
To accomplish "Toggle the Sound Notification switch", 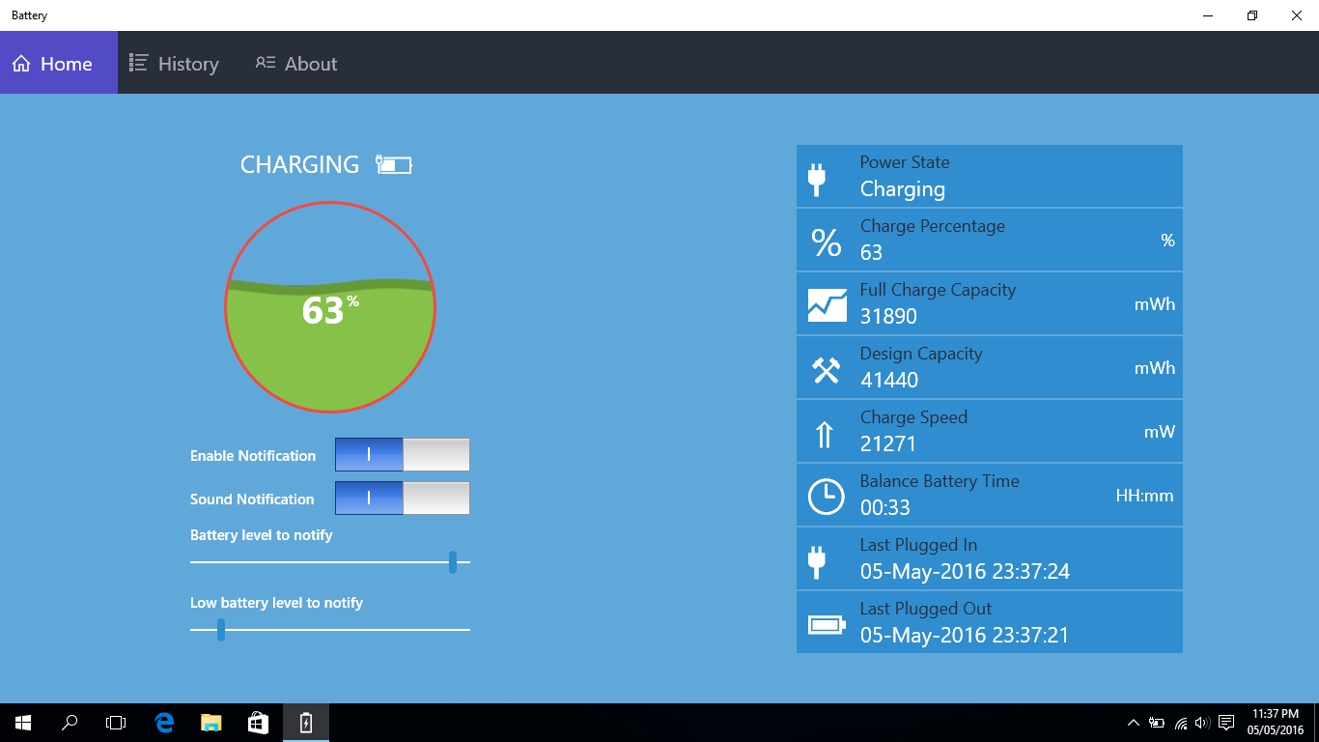I will (402, 499).
